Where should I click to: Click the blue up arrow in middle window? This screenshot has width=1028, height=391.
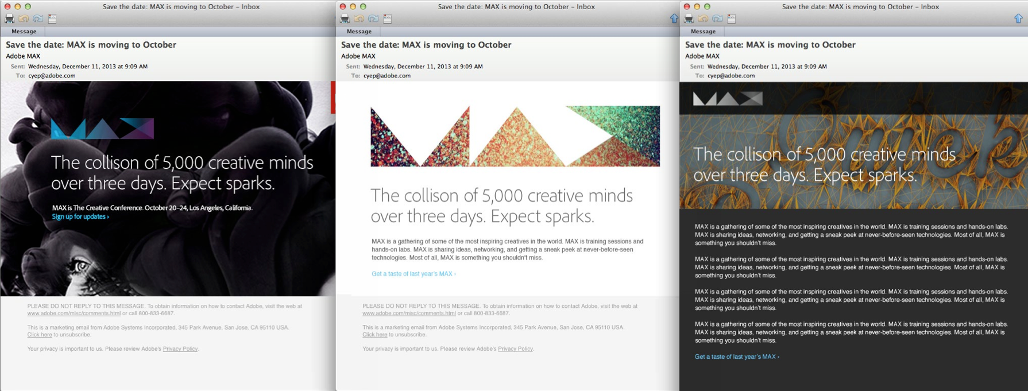674,18
